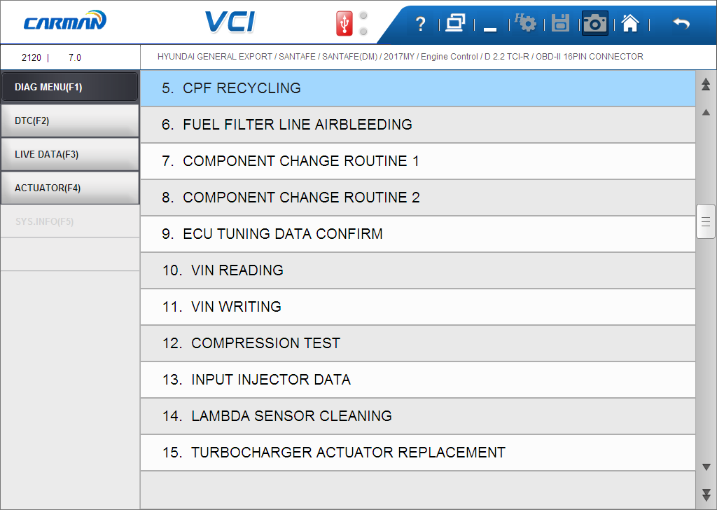
Task: Select the DIAG MENU(F1) button
Action: (70, 86)
